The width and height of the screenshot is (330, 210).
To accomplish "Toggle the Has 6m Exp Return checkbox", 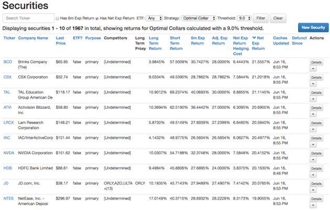I will 57,18.
